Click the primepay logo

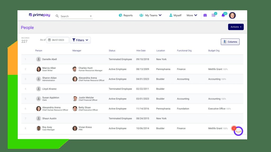click(x=39, y=15)
